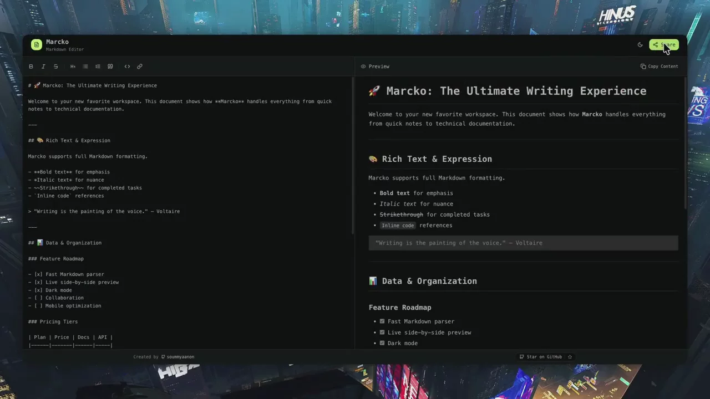710x399 pixels.
Task: Click the editor pane scrollbar
Action: 352,155
